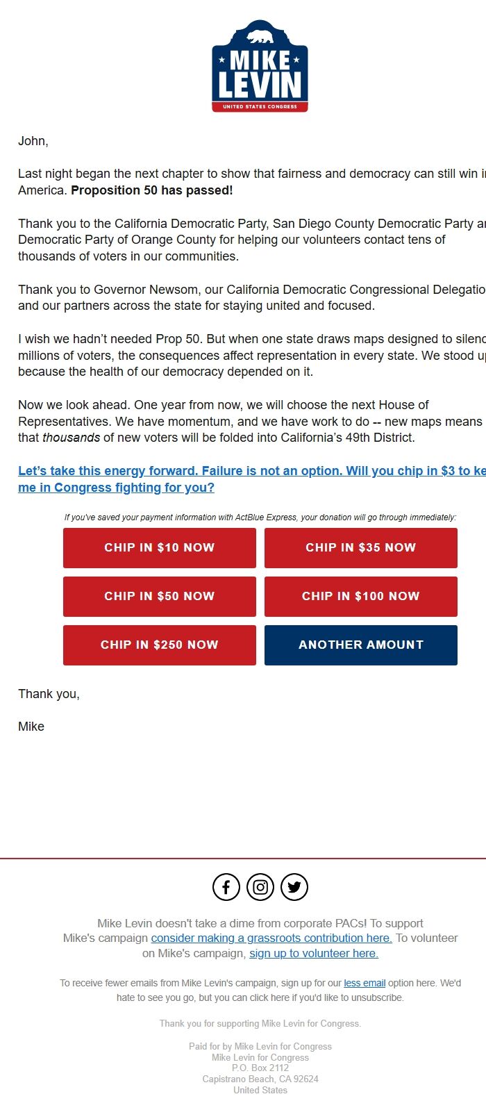Click the P.O. Box 2112 address line

tap(260, 1068)
